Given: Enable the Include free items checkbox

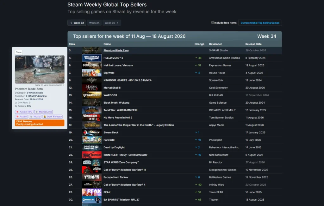Looking at the screenshot, I should click(212, 23).
